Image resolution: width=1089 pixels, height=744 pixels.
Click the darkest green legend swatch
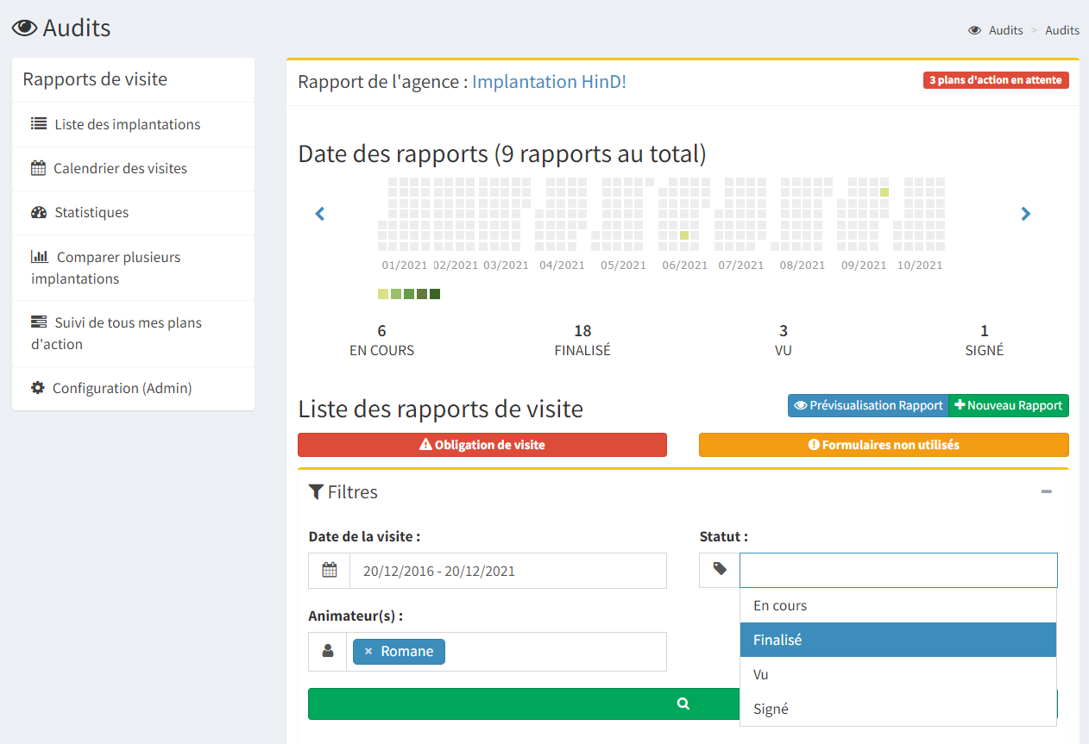[435, 294]
